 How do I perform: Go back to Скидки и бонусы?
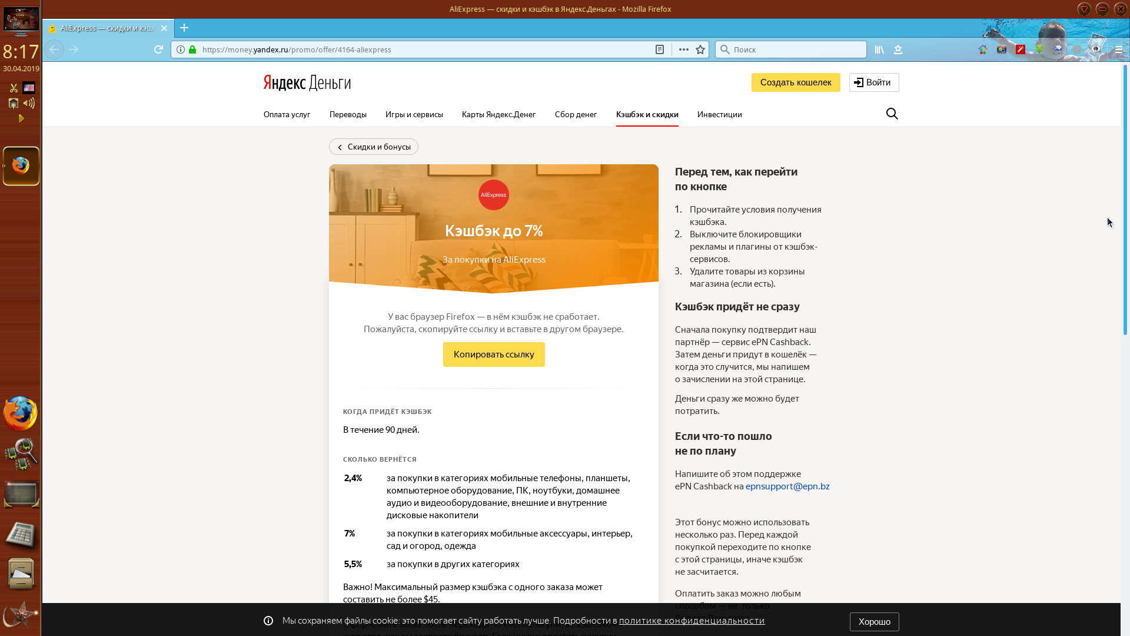(374, 147)
